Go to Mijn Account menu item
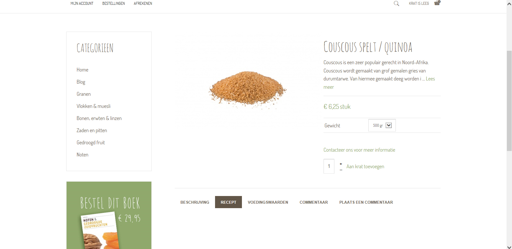Screen dimensions: 512x249 82,4
